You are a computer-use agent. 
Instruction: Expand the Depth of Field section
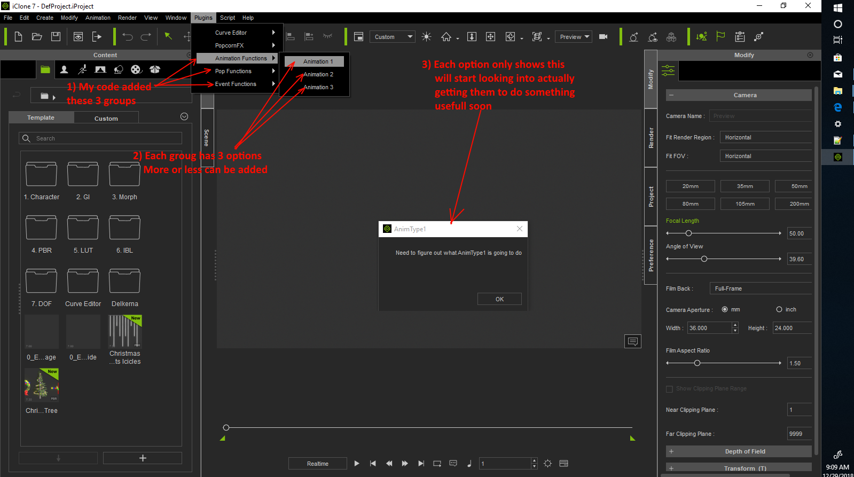(x=739, y=452)
